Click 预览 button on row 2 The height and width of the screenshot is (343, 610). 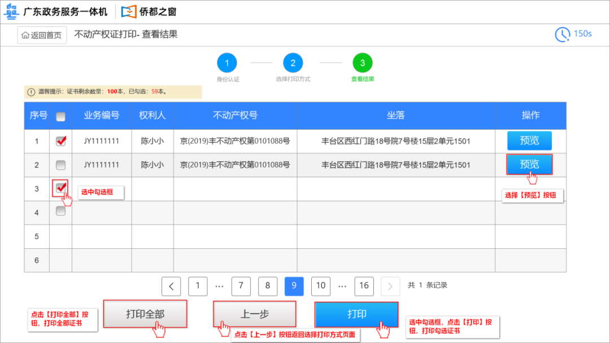(x=529, y=164)
